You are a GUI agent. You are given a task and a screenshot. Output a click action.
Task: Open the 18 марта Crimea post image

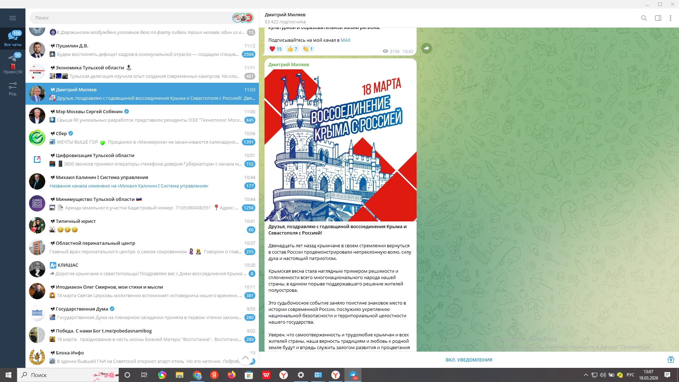[x=340, y=145]
